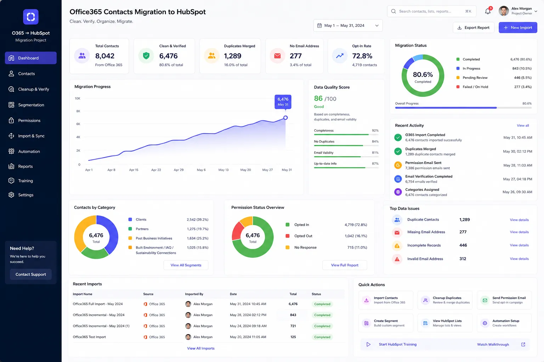Click View all in Recent Activity
This screenshot has width=544, height=362.
(523, 125)
